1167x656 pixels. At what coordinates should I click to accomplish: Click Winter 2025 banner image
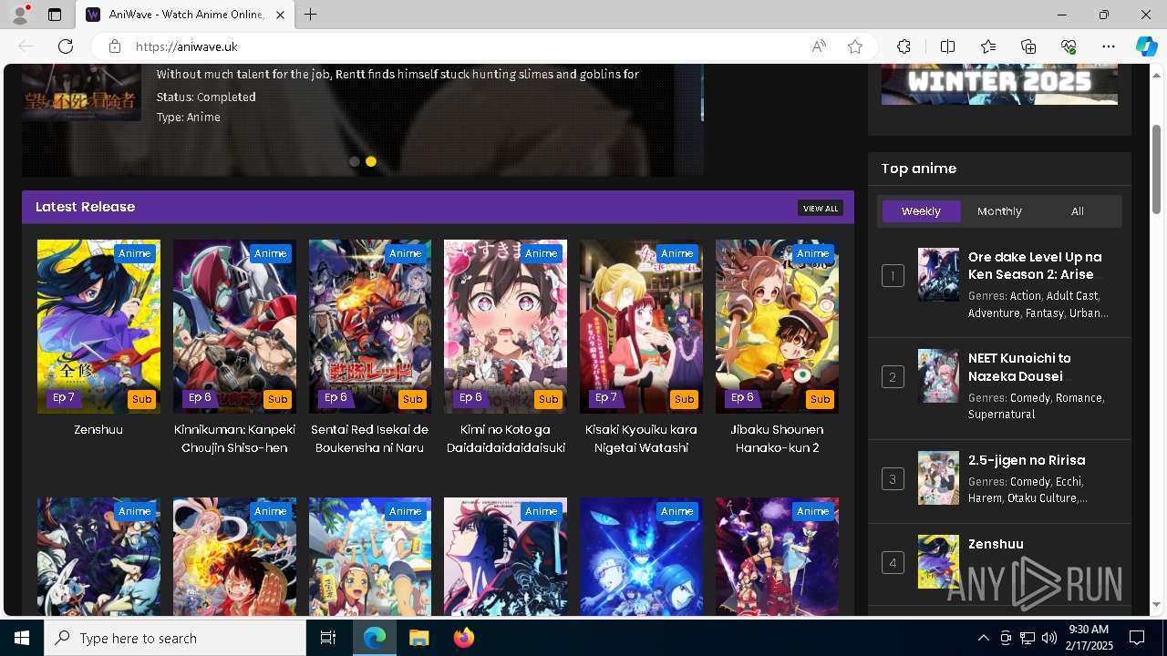[999, 84]
